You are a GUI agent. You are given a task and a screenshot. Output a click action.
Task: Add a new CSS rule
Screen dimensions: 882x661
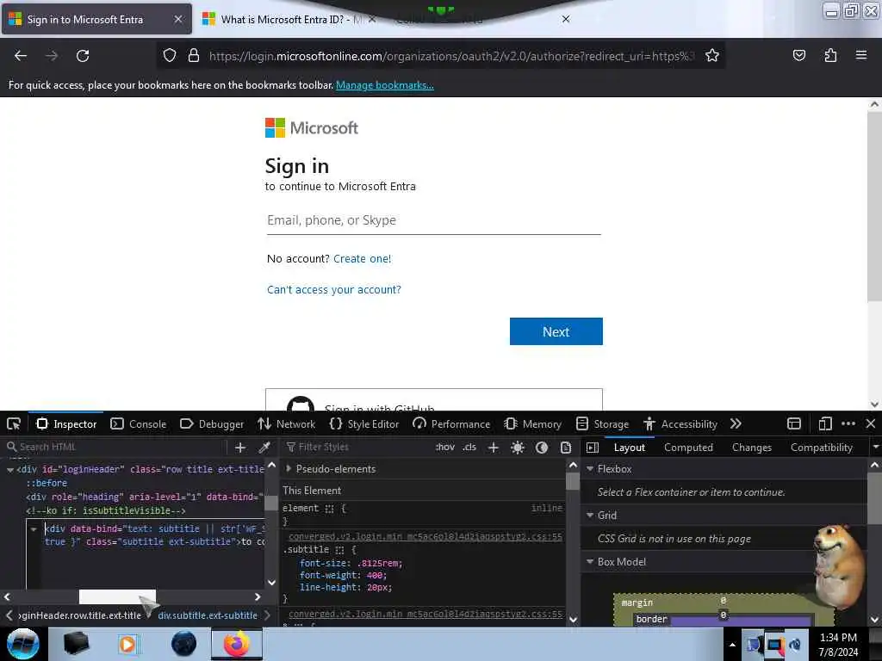(x=494, y=448)
